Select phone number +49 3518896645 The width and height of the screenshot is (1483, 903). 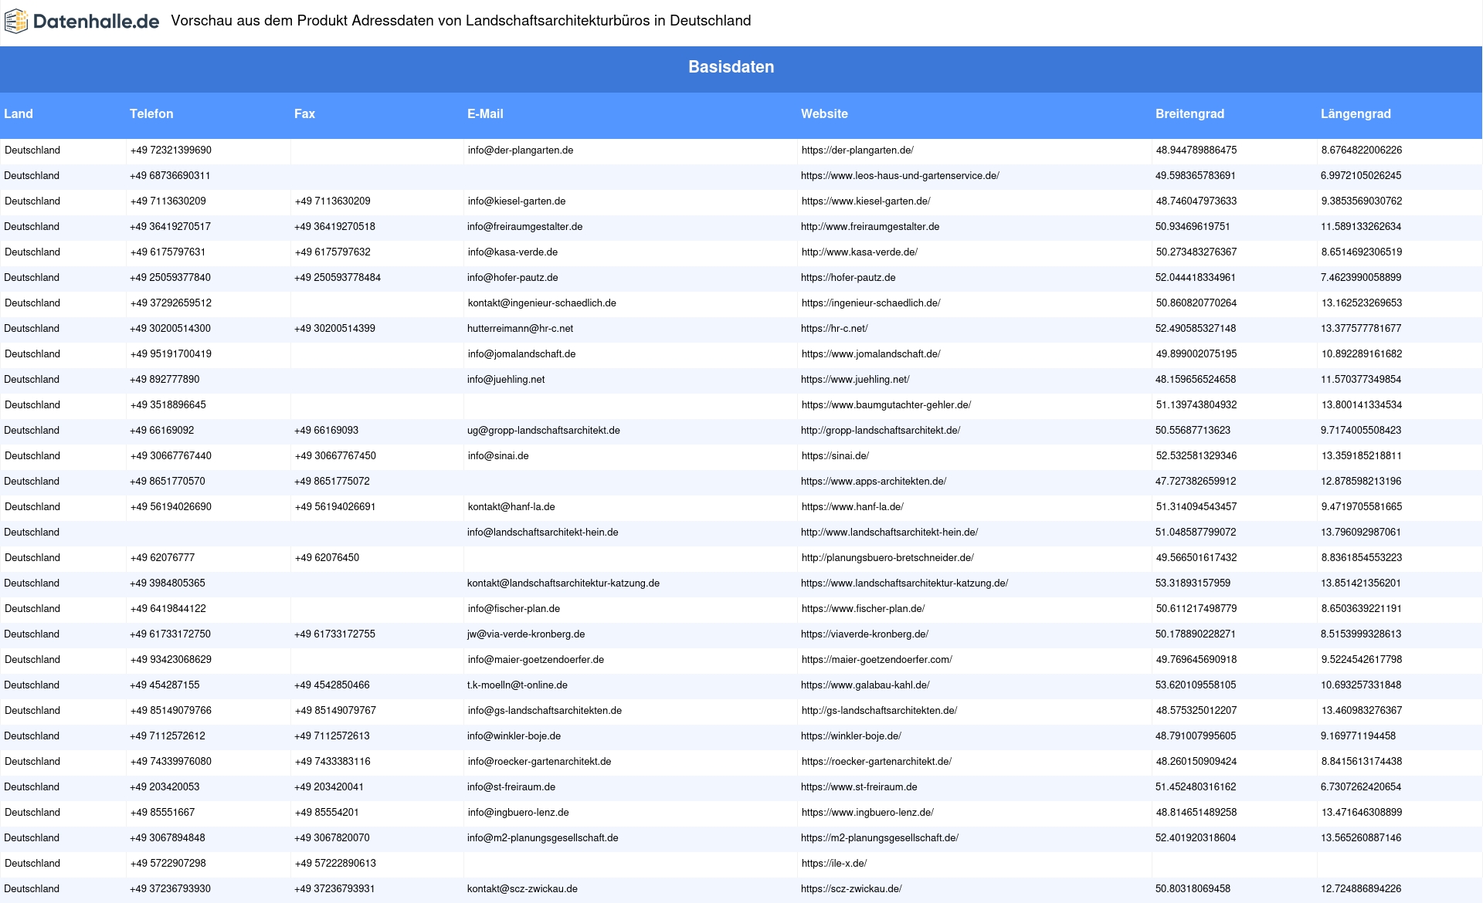(x=168, y=405)
